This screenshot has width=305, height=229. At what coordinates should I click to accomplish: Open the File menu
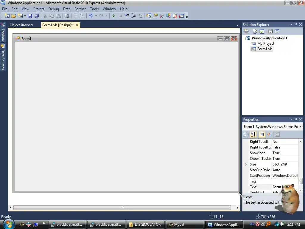tap(5, 9)
